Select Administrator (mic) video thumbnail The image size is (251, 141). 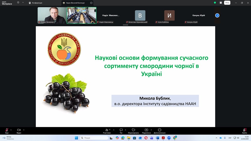81,15
